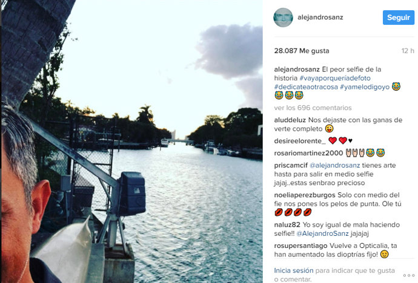Screen dimensions: 418x283
Task: Open the alejandrosanz username in the header
Action: (320, 18)
